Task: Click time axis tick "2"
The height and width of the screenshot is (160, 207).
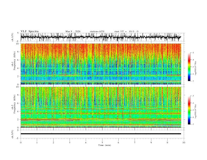Action: click(53, 142)
